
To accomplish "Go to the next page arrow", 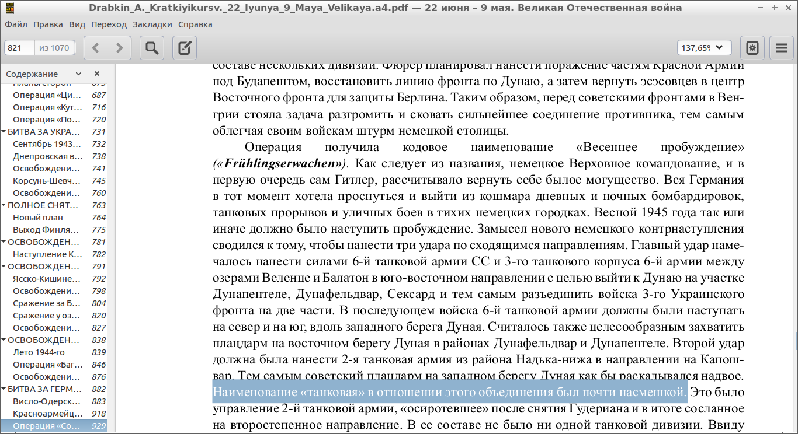I will [x=119, y=48].
